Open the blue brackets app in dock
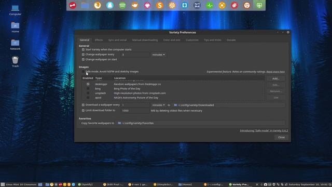This screenshot has height=187, width=332. [x=185, y=5]
